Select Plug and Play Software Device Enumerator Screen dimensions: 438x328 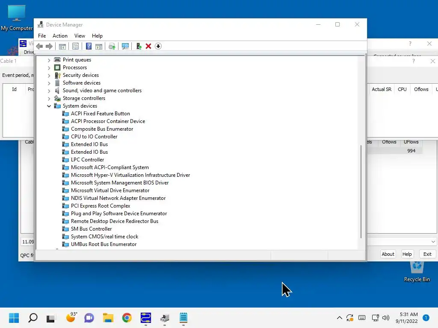[119, 214]
